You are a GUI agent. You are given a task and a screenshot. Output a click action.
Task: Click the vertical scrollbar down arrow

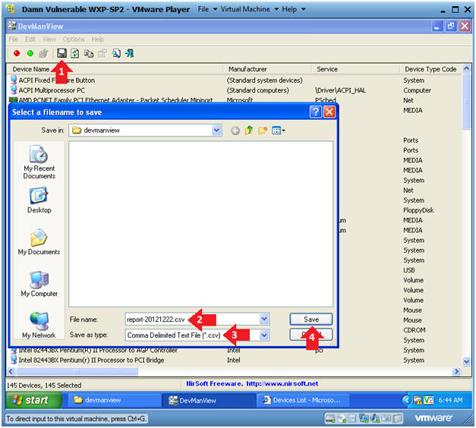[x=466, y=361]
